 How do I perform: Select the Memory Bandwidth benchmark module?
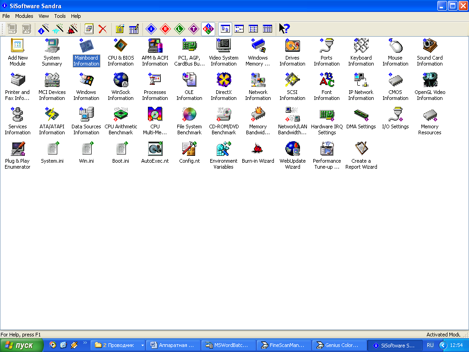pyautogui.click(x=258, y=121)
